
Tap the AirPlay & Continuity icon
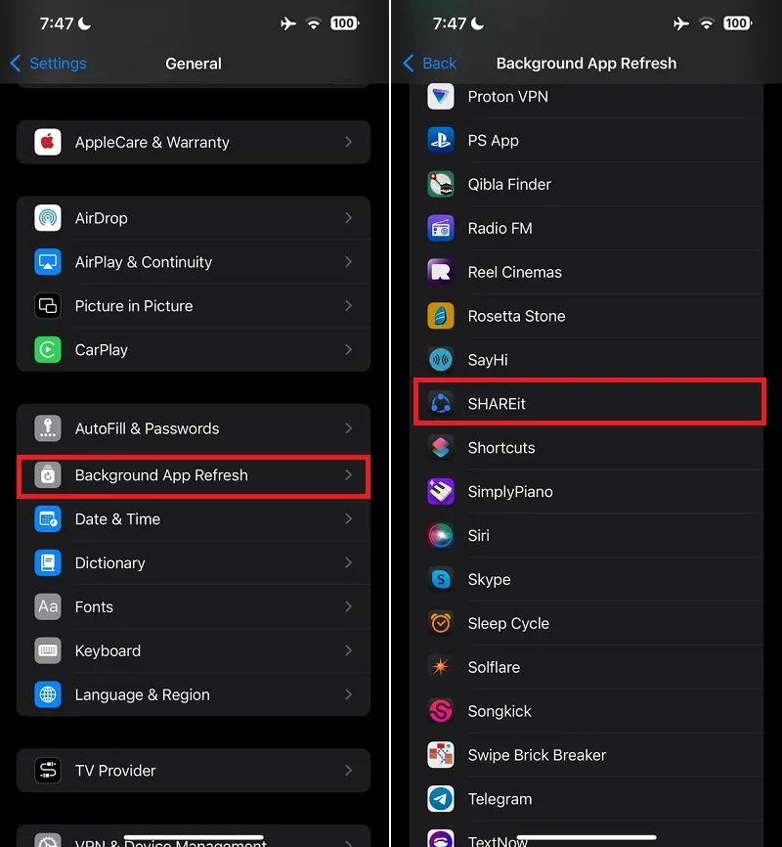pos(48,262)
